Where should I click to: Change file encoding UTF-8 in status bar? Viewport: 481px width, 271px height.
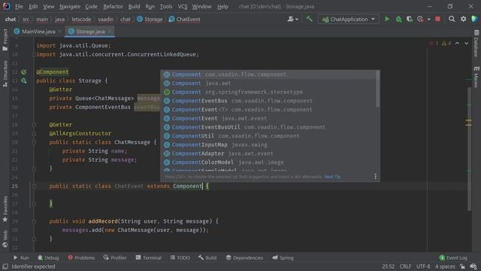[x=423, y=266]
